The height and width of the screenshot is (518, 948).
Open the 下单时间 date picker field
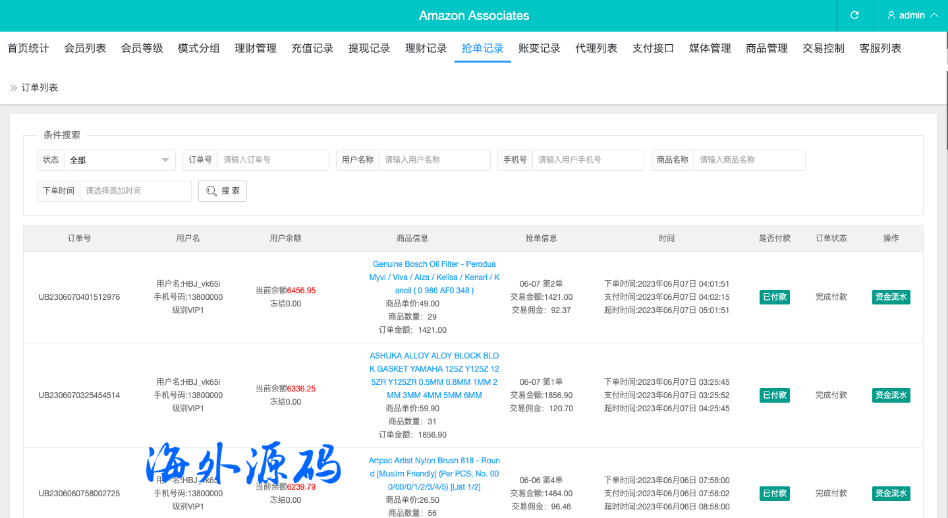point(135,190)
